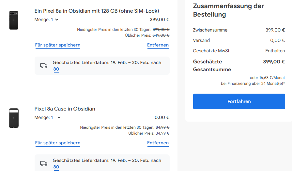Click 'Entfernen' for the Pixel 8a Case
The width and height of the screenshot is (292, 171).
pyautogui.click(x=158, y=143)
